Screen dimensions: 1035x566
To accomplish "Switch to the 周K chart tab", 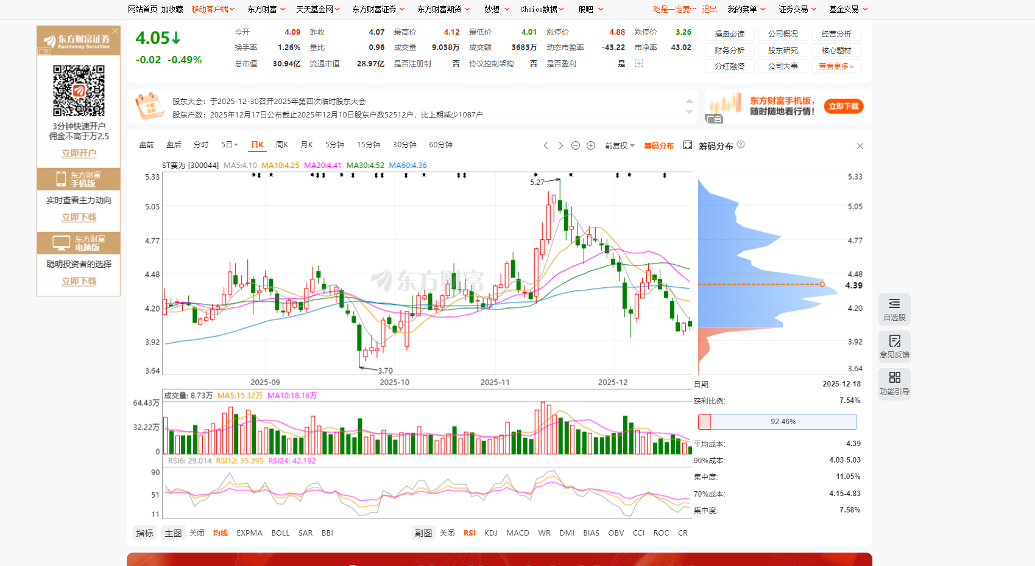I will [x=282, y=145].
